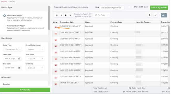Go to first page of results
171x94 pixels.
57,15
